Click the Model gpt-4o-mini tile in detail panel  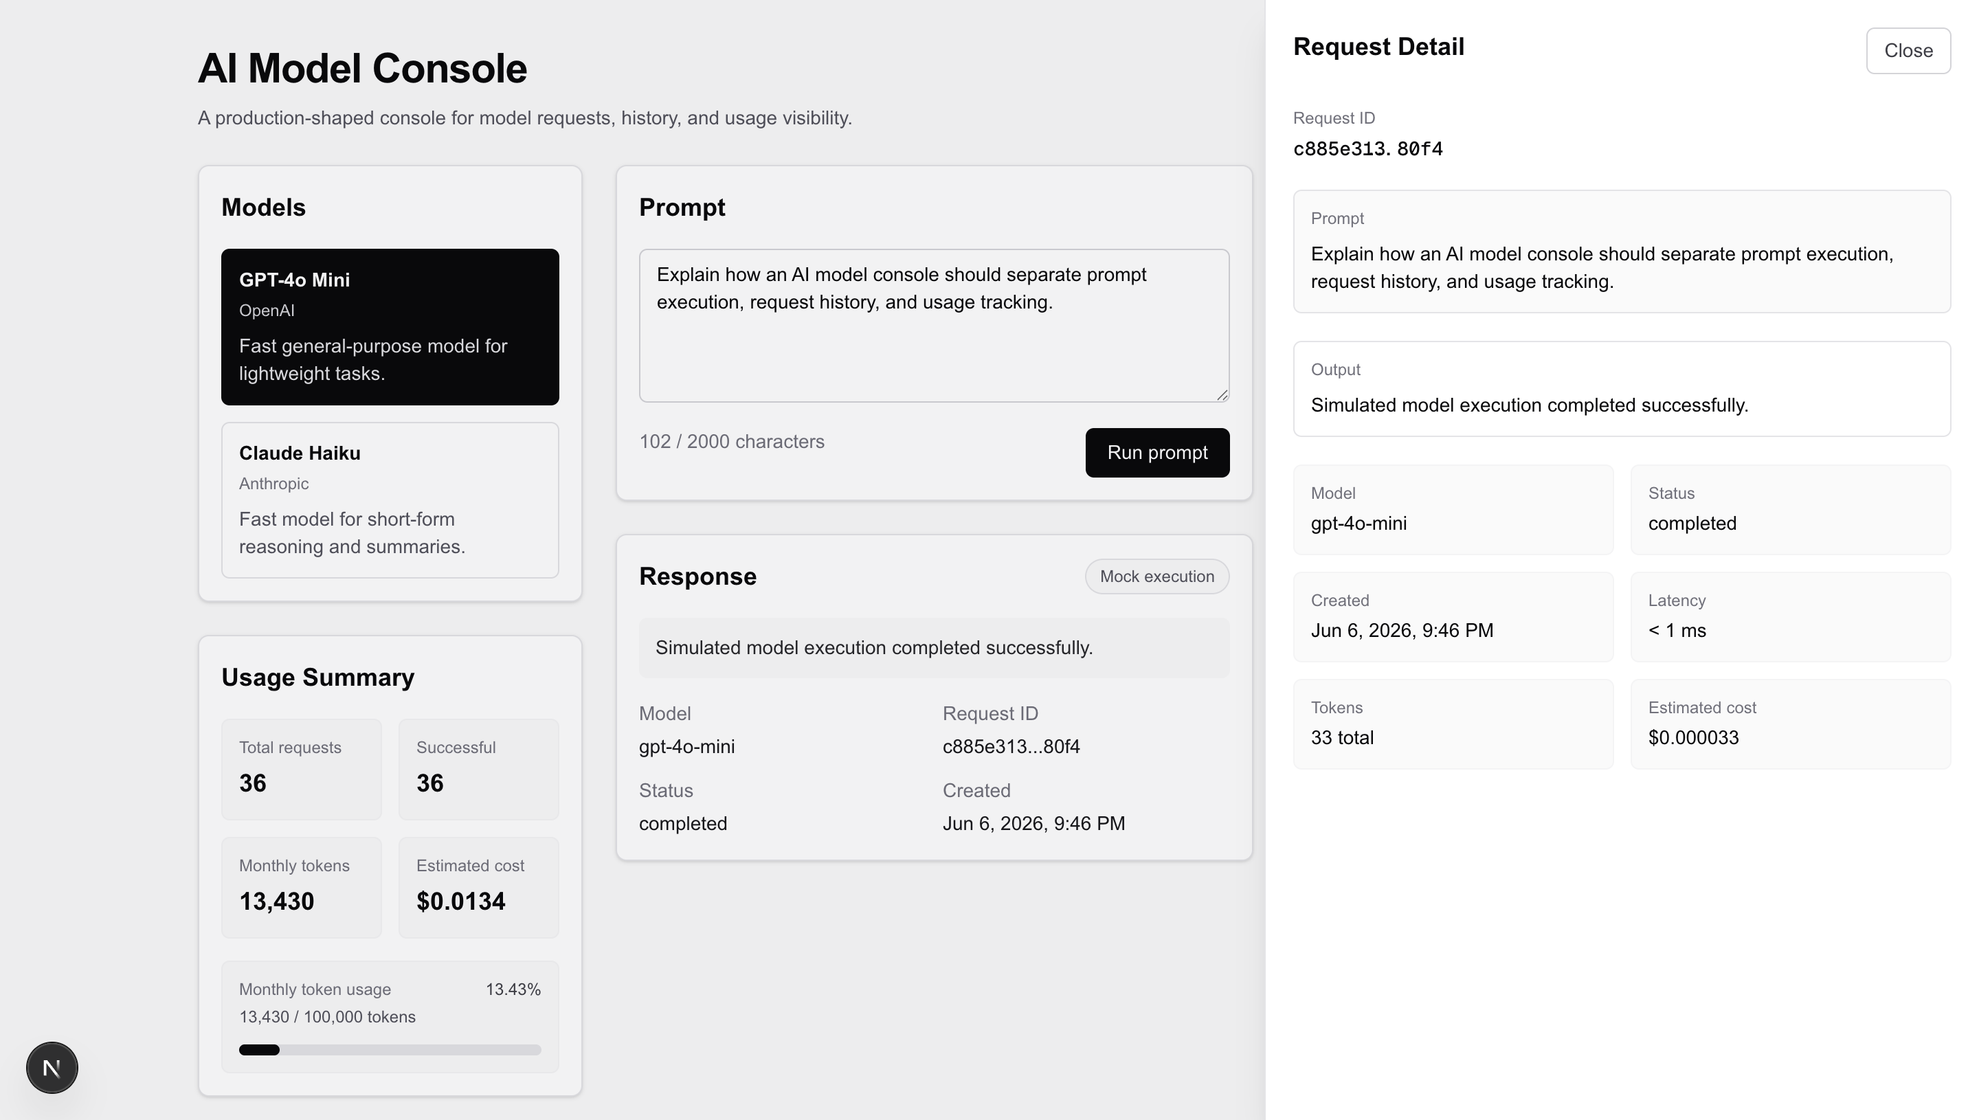pos(1453,509)
